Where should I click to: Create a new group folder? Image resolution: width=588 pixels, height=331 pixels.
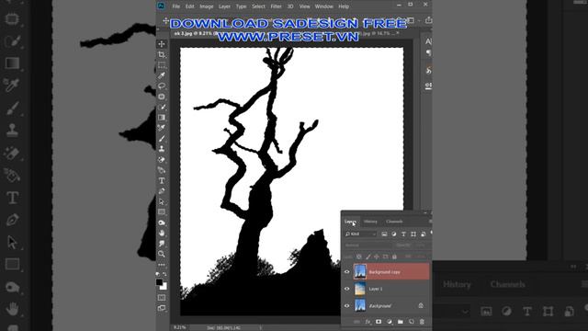click(x=401, y=322)
